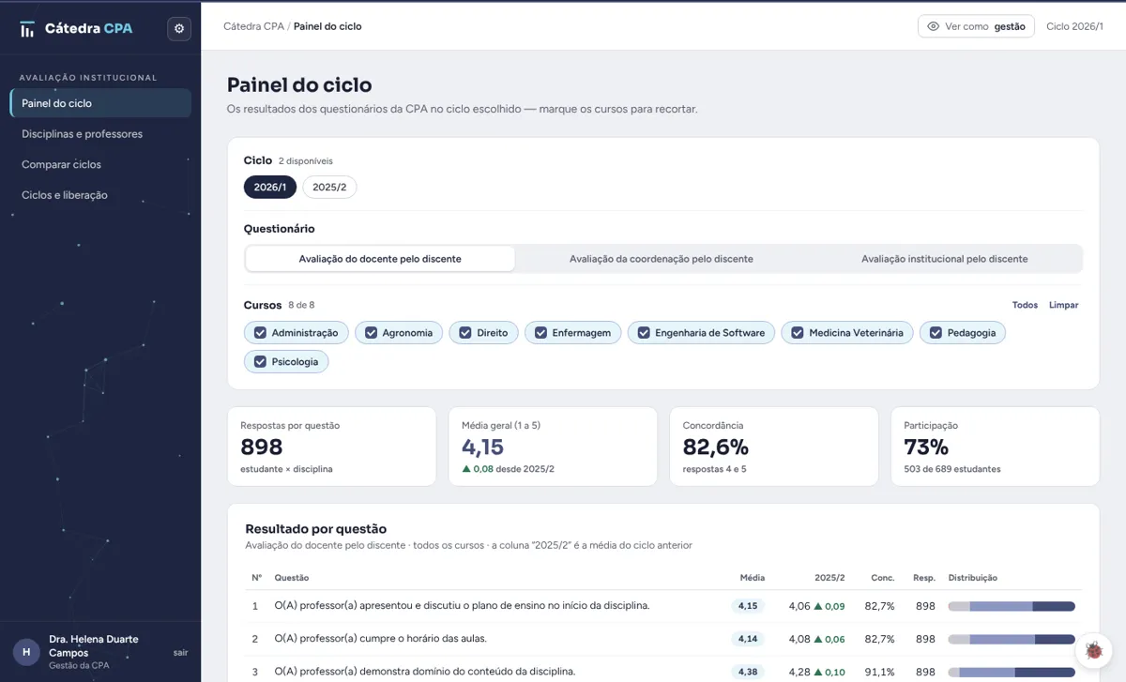Image resolution: width=1126 pixels, height=682 pixels.
Task: Open settings with the gear icon
Action: click(179, 29)
